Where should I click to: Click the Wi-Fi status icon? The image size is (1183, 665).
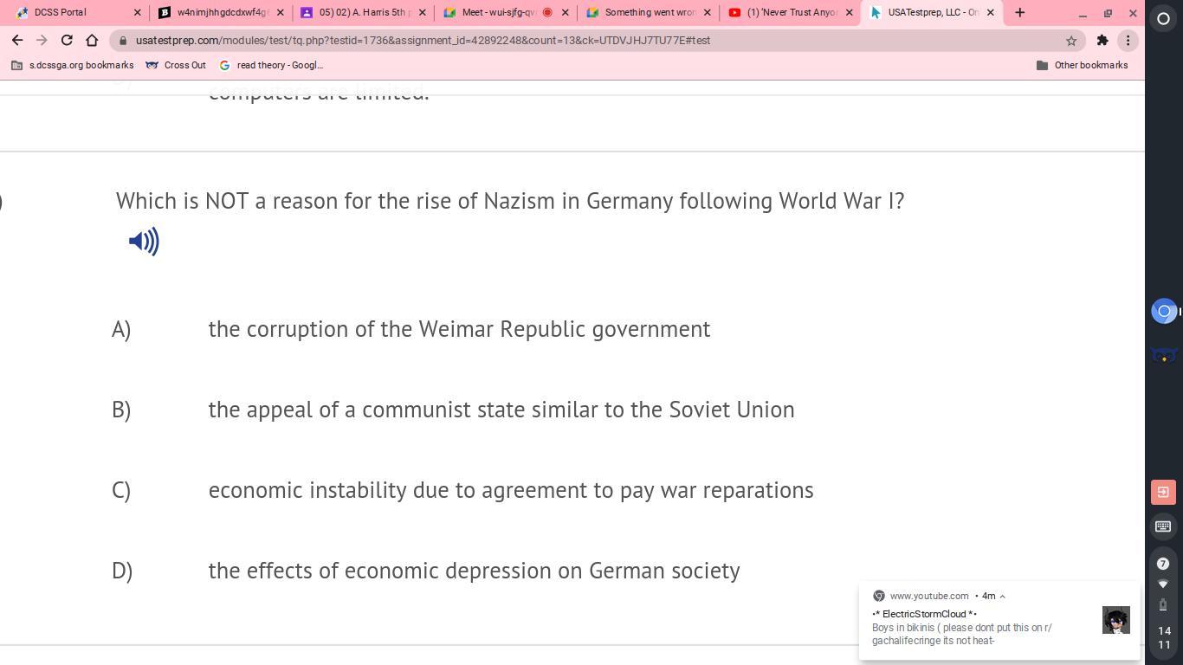[1163, 584]
